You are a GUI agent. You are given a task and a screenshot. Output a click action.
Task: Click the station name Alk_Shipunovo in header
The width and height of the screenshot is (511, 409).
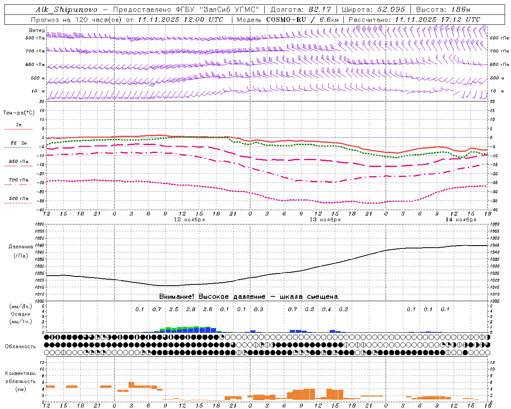pyautogui.click(x=66, y=10)
